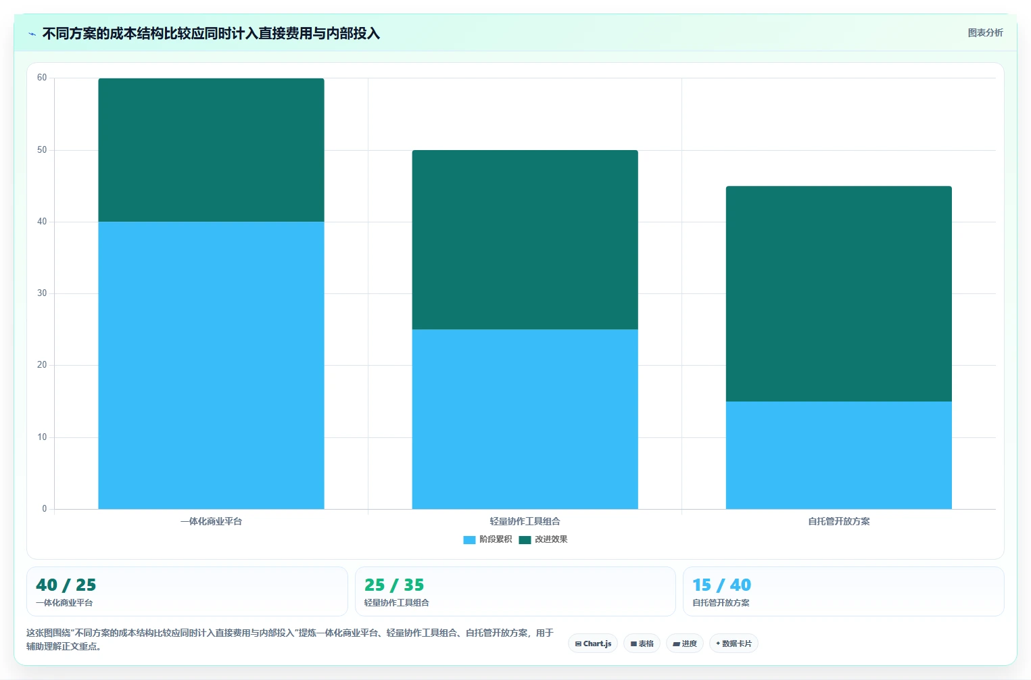Toggle the 改进效果 series via its green legend swatch

coord(525,539)
